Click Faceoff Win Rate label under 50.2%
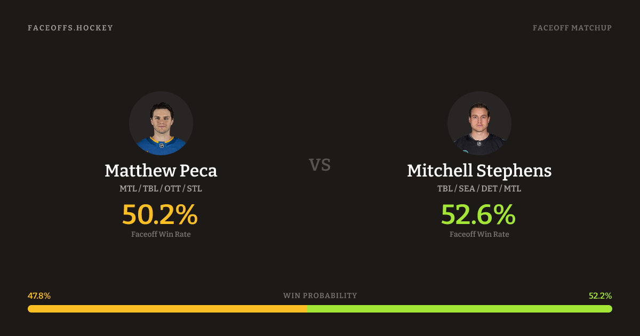The image size is (640, 336). pos(161,234)
